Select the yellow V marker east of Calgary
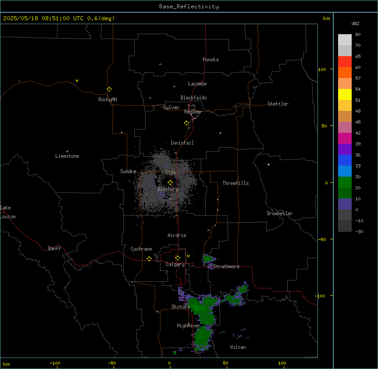This screenshot has width=378, height=369. point(188,256)
